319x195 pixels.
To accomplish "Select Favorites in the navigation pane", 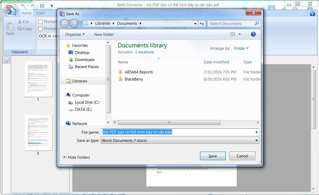I will click(77, 45).
